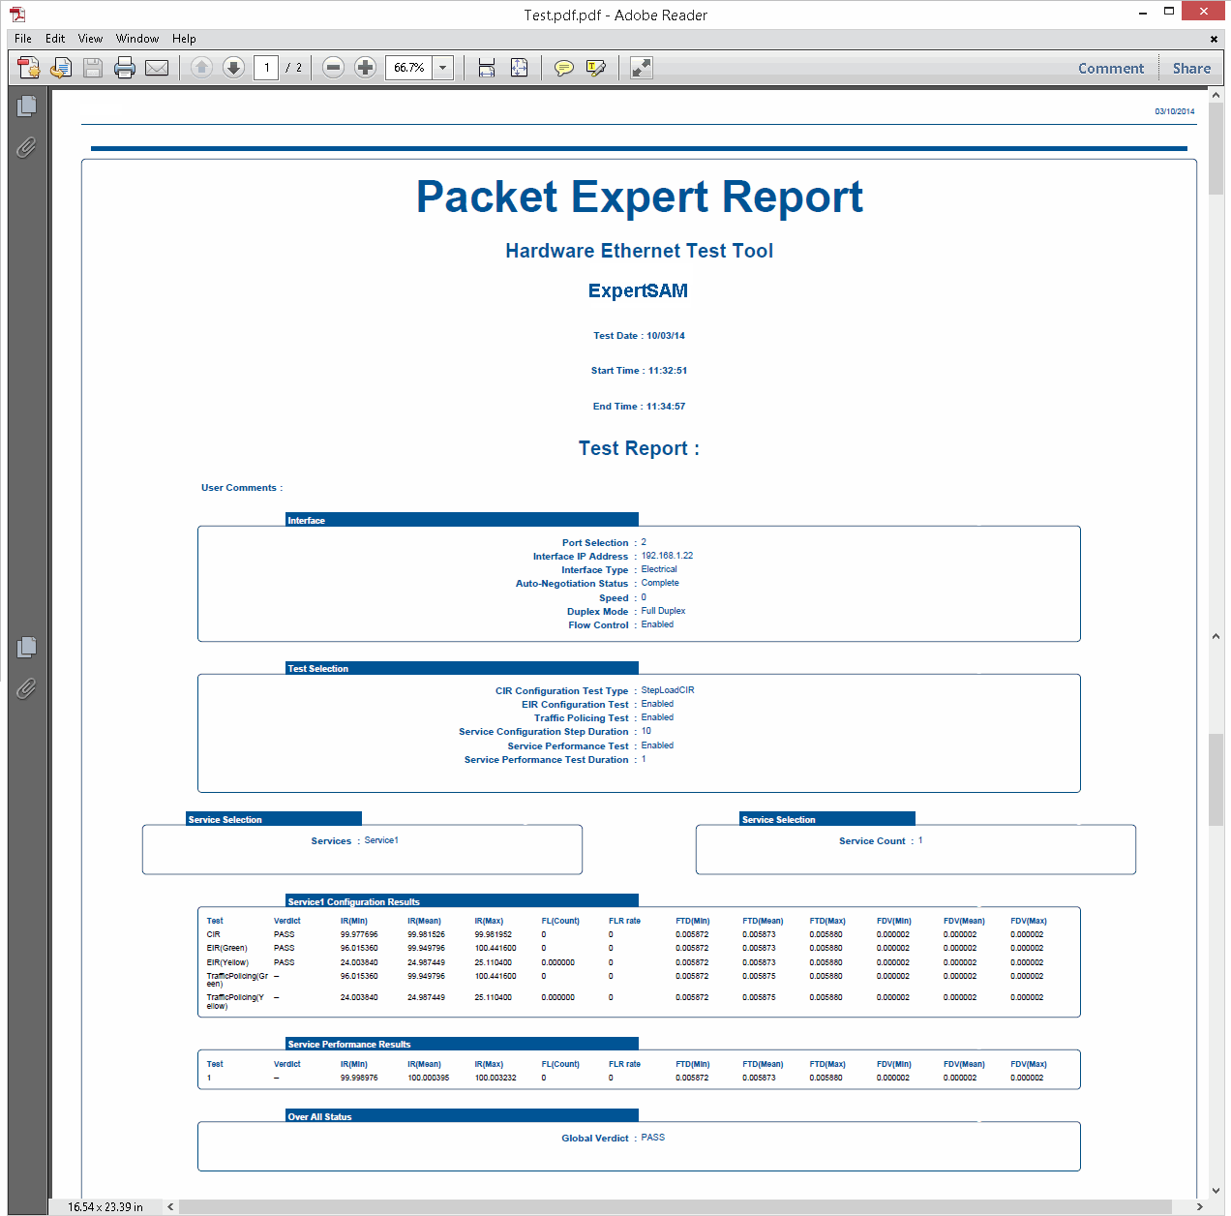Viewport: 1231px width, 1216px height.
Task: Open the View menu
Action: tap(90, 39)
